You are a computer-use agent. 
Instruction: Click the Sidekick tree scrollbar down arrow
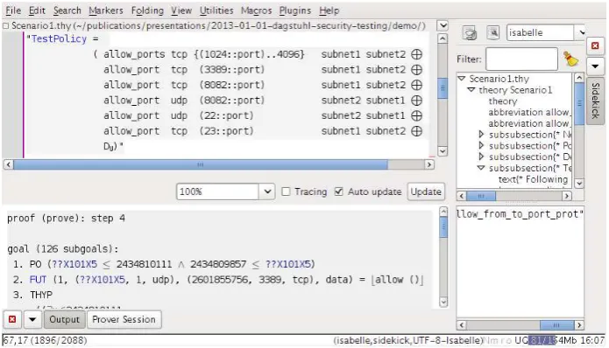tap(578, 184)
